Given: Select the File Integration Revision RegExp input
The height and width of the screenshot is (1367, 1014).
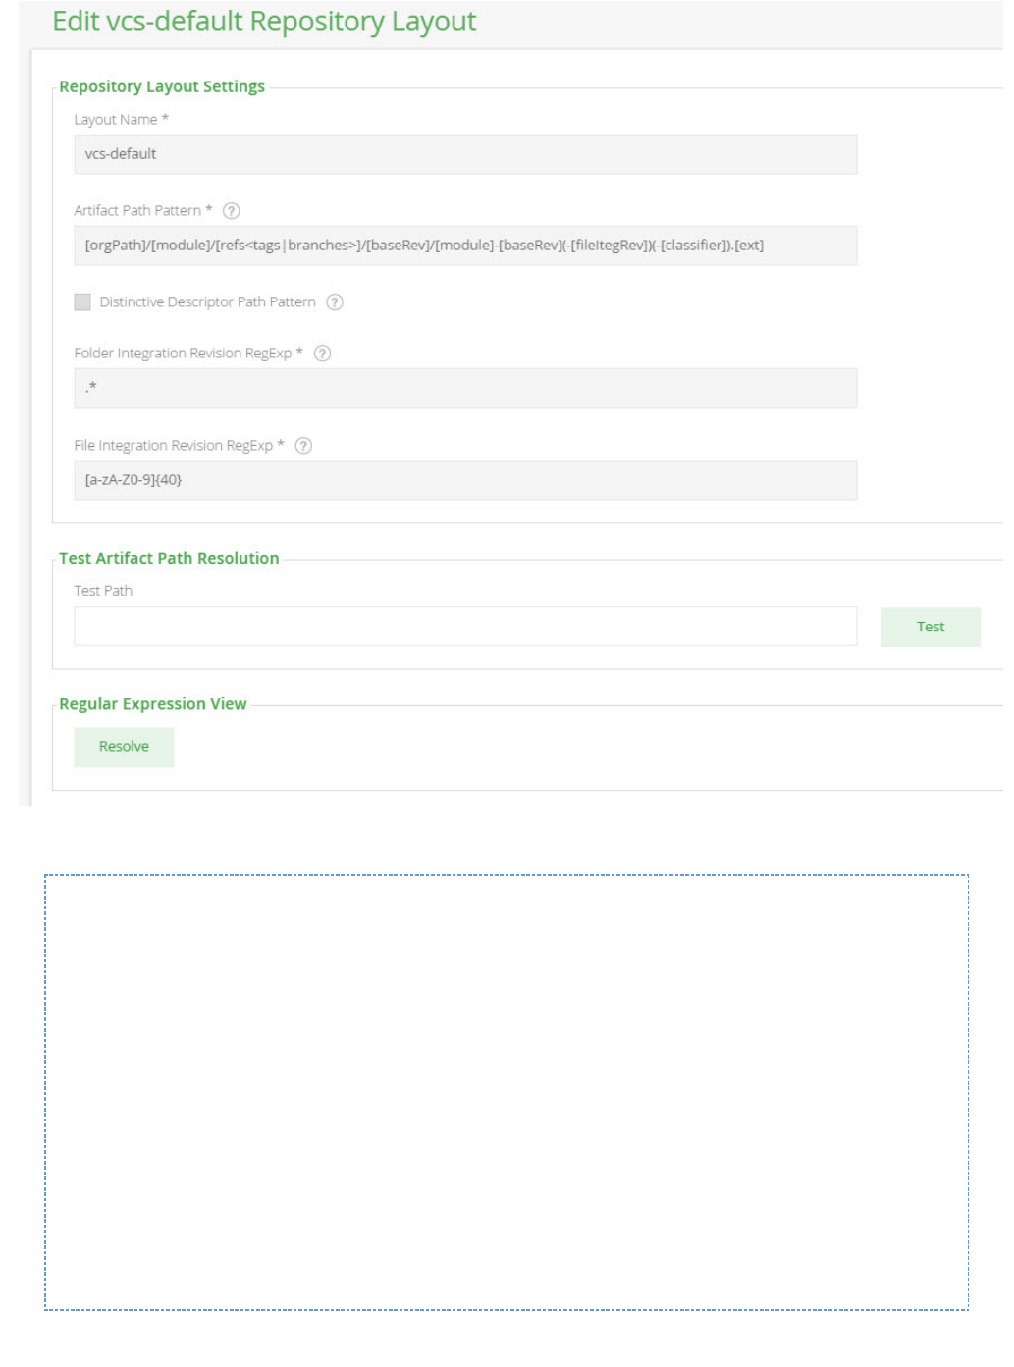Looking at the screenshot, I should (x=465, y=480).
